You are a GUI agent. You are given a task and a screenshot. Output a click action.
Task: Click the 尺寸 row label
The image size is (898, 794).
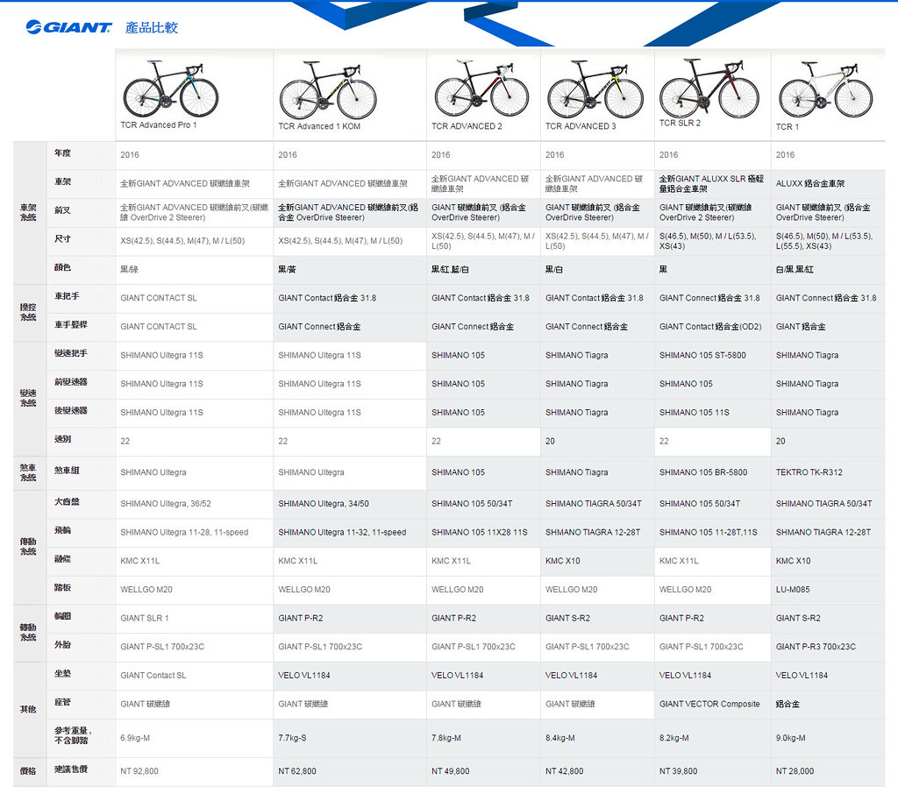[62, 238]
